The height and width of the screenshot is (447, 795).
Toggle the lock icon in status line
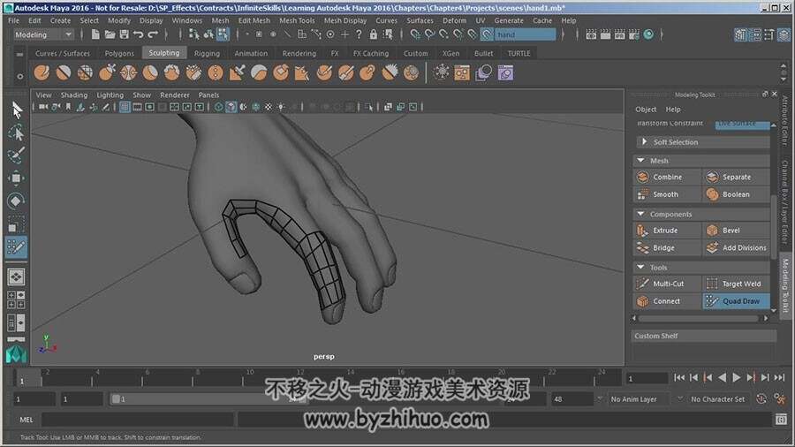373,34
